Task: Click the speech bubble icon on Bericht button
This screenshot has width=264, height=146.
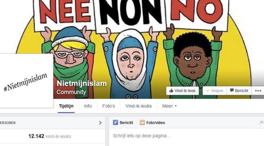Action: click(232, 90)
